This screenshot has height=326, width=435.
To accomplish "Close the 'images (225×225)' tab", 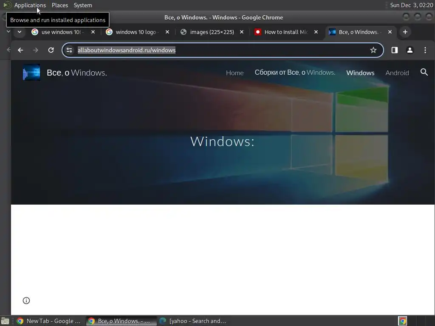I will tap(242, 32).
